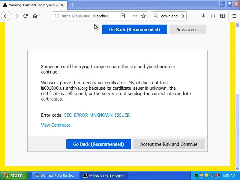Bookmark this page with the star icon
Screen dimensions: 240x180
pyautogui.click(x=143, y=16)
